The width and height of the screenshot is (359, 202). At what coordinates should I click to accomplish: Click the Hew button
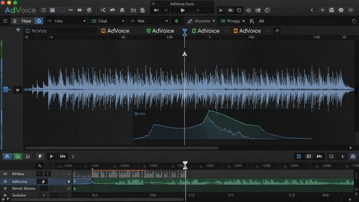(x=26, y=21)
